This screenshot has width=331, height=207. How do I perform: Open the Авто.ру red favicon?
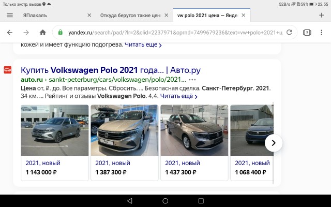tap(8, 70)
